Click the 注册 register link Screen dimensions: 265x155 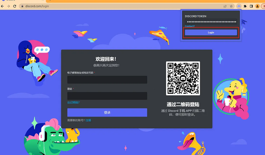coord(88,120)
